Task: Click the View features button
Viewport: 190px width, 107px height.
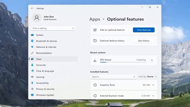Action: click(x=144, y=30)
